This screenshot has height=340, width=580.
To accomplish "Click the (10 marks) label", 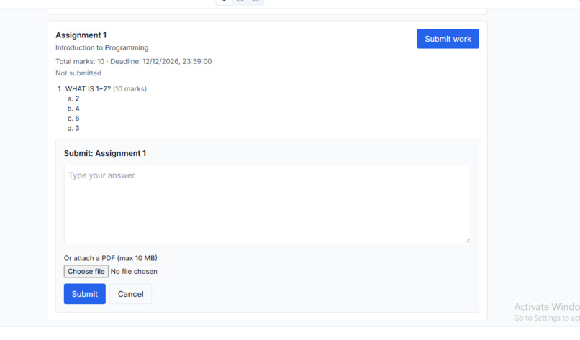I will click(x=130, y=88).
